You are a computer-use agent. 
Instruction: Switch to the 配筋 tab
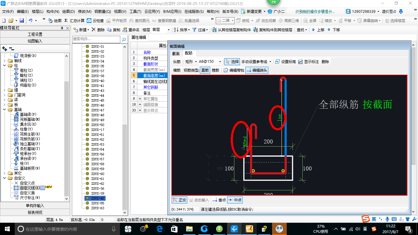[188, 53]
